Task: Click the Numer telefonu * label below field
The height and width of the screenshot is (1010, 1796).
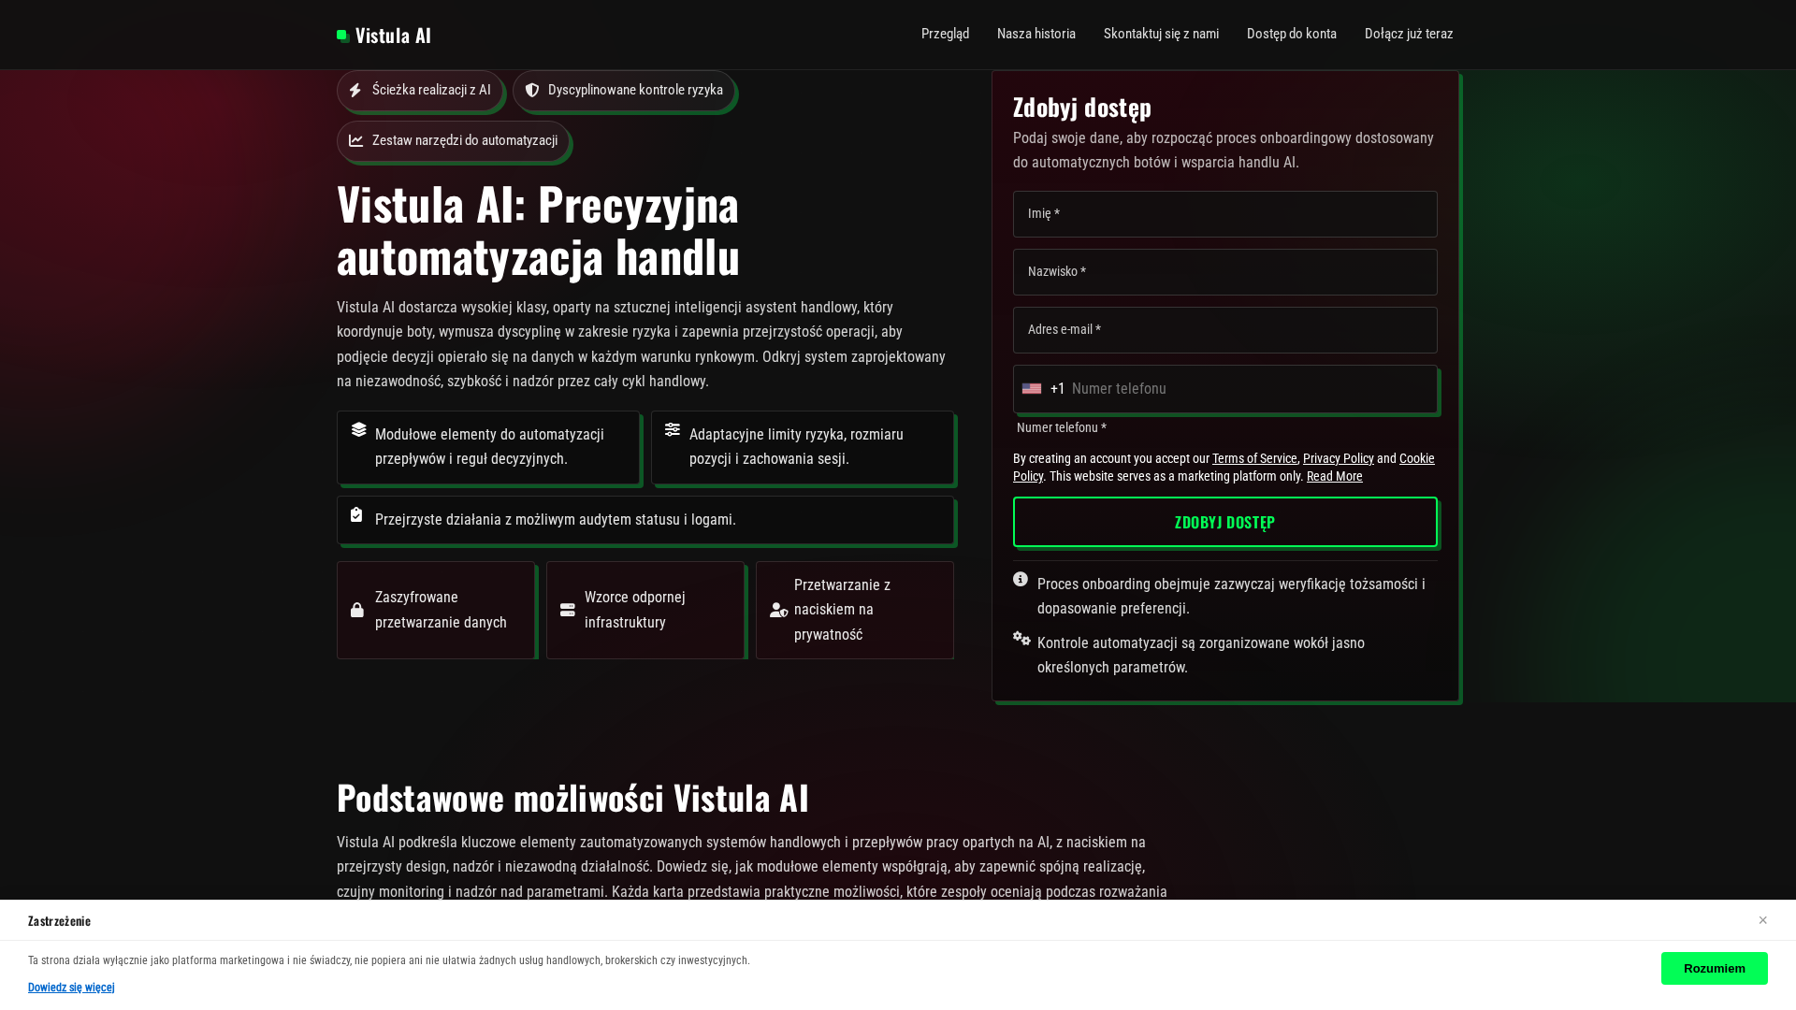Action: 1062,427
